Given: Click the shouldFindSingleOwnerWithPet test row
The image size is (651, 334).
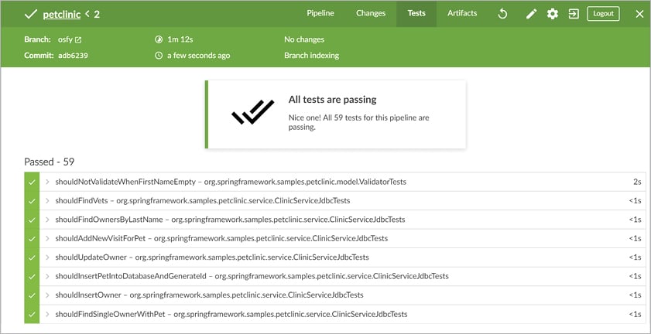Looking at the screenshot, I should point(231,315).
